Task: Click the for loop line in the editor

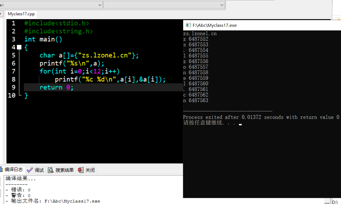Action: tap(79, 71)
